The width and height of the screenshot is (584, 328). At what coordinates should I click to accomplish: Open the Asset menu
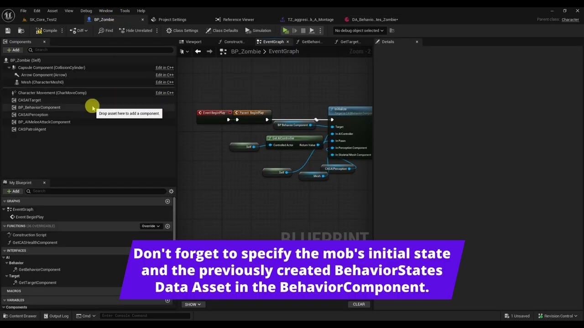52,10
